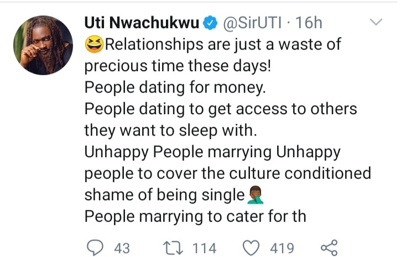The width and height of the screenshot is (417, 257).
Task: Expand the tweet options chevron
Action: click(376, 22)
